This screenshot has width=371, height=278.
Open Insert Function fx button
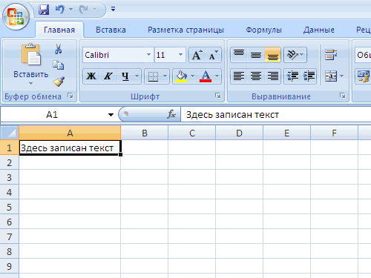pos(171,114)
